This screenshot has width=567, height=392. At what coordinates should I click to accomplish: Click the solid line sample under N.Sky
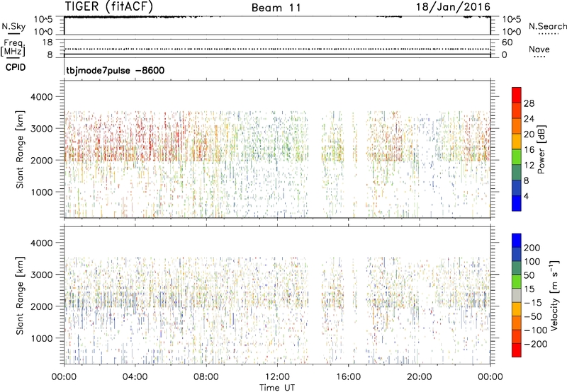click(13, 33)
